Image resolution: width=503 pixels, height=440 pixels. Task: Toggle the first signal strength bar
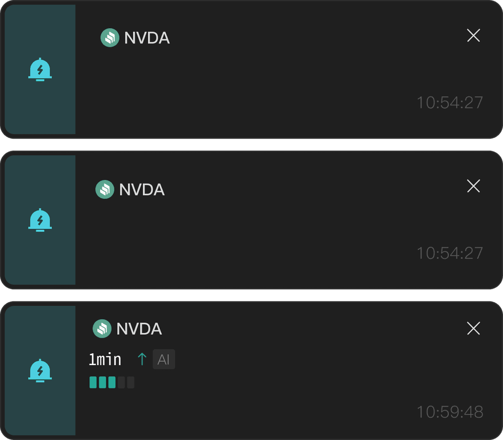pyautogui.click(x=93, y=382)
